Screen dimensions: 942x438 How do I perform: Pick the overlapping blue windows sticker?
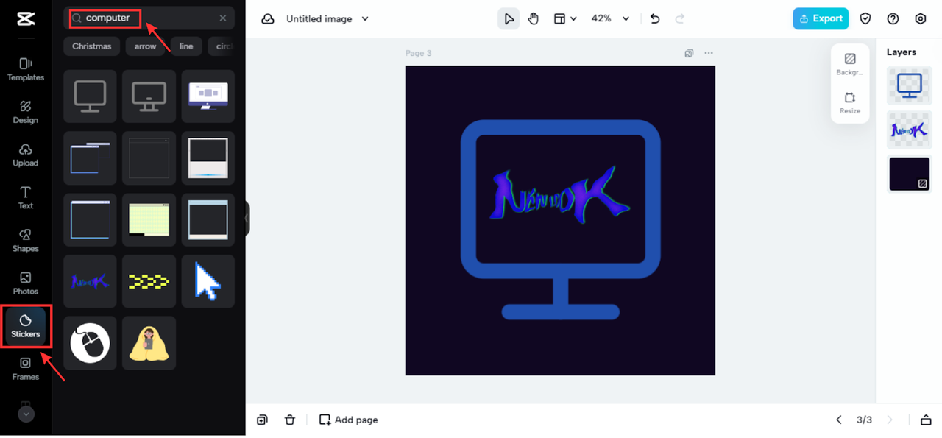pos(90,158)
